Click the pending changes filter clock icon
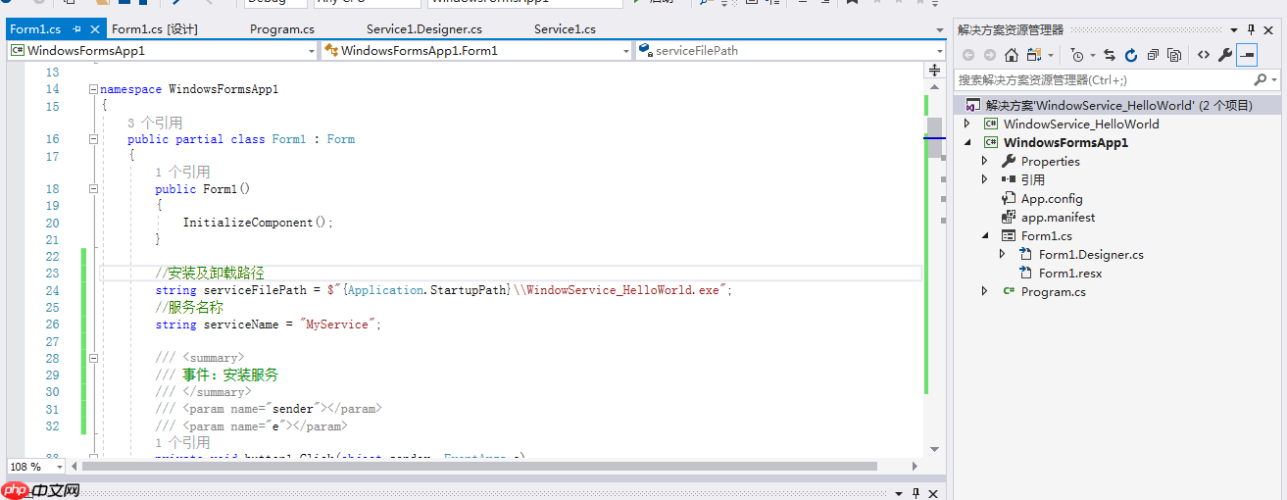Image resolution: width=1287 pixels, height=500 pixels. coord(1078,55)
